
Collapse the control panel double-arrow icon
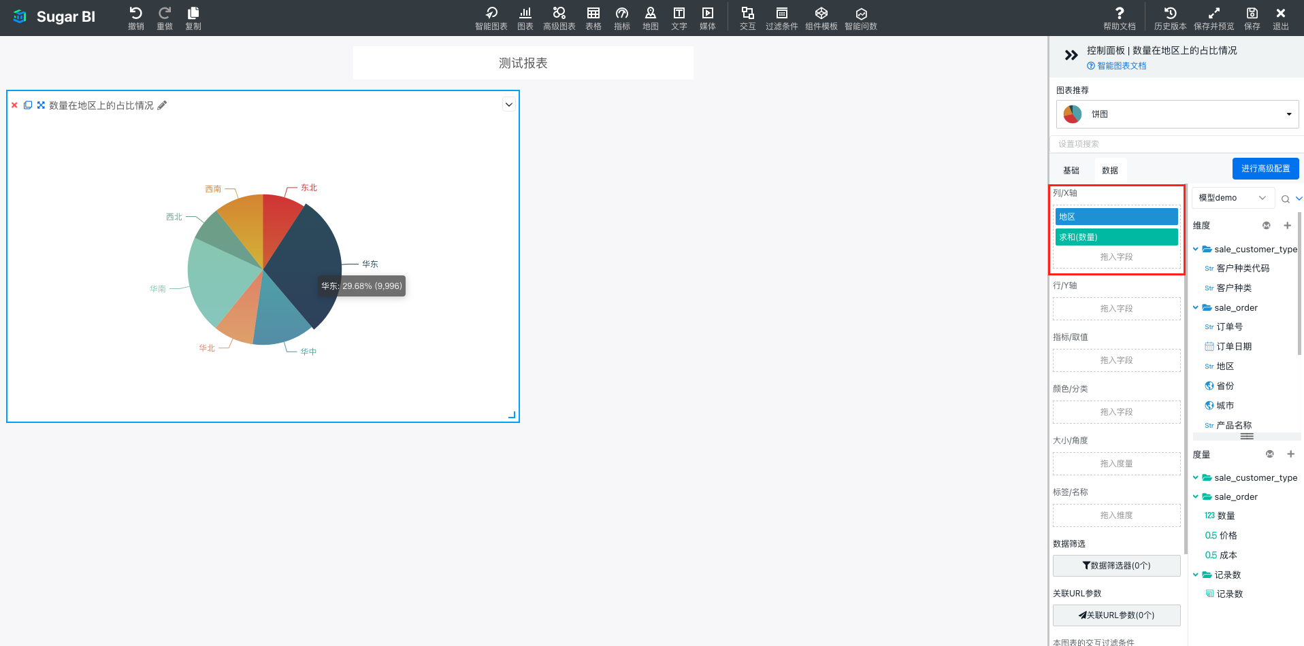tap(1071, 55)
